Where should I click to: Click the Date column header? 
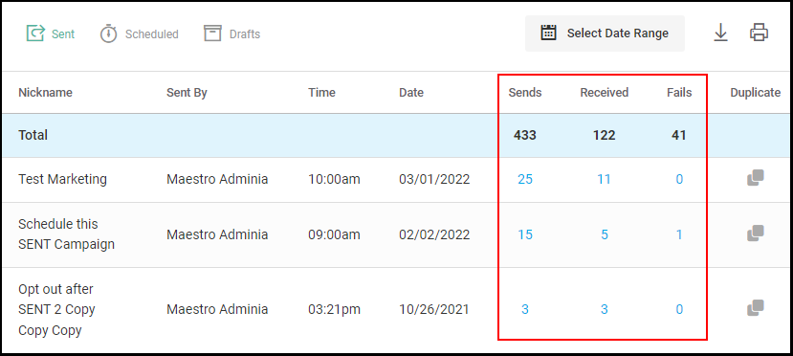pos(411,93)
